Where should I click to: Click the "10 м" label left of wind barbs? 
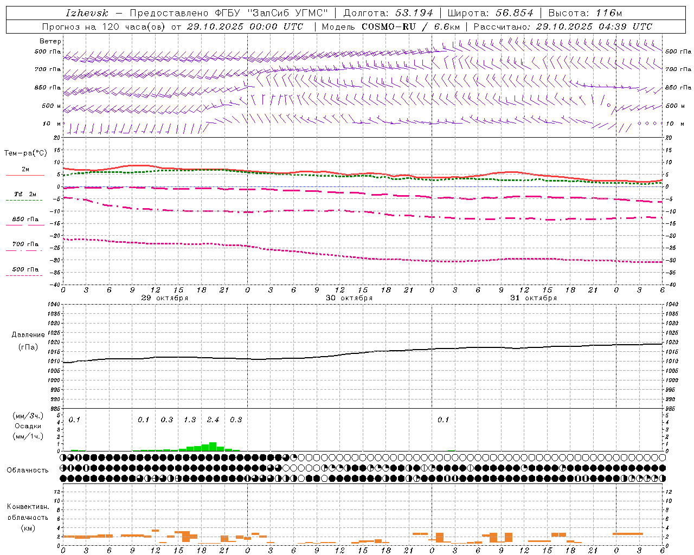tap(52, 124)
